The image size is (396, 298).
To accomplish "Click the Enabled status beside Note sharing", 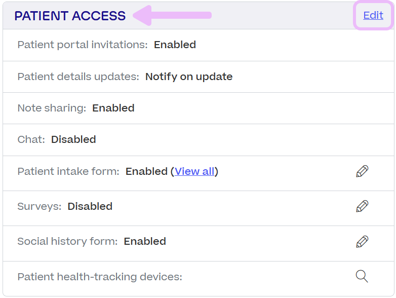I will click(x=113, y=108).
